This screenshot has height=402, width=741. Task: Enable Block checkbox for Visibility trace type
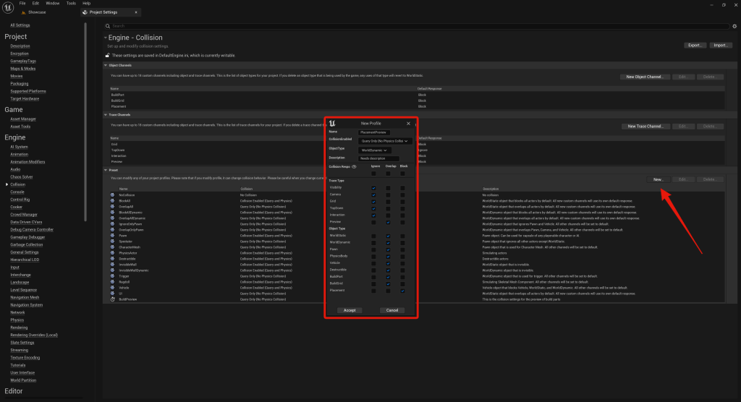(x=402, y=187)
